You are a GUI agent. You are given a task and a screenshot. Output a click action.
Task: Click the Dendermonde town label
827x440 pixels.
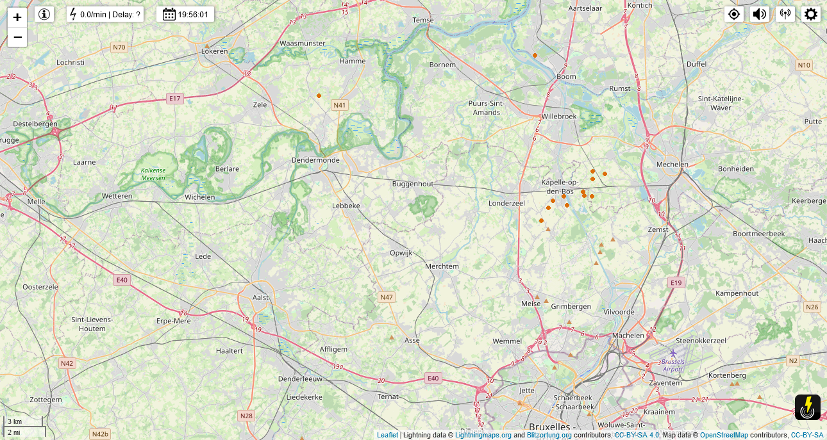pos(315,159)
